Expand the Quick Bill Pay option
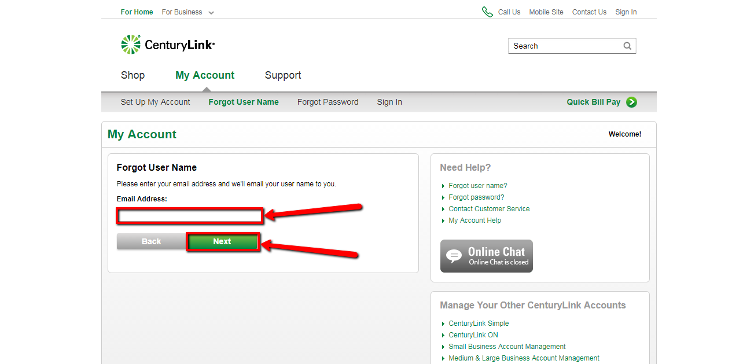This screenshot has width=754, height=364. (594, 102)
